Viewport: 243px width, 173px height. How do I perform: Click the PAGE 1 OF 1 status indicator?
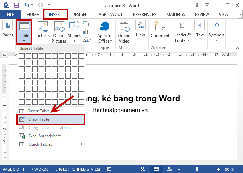[x=14, y=169]
